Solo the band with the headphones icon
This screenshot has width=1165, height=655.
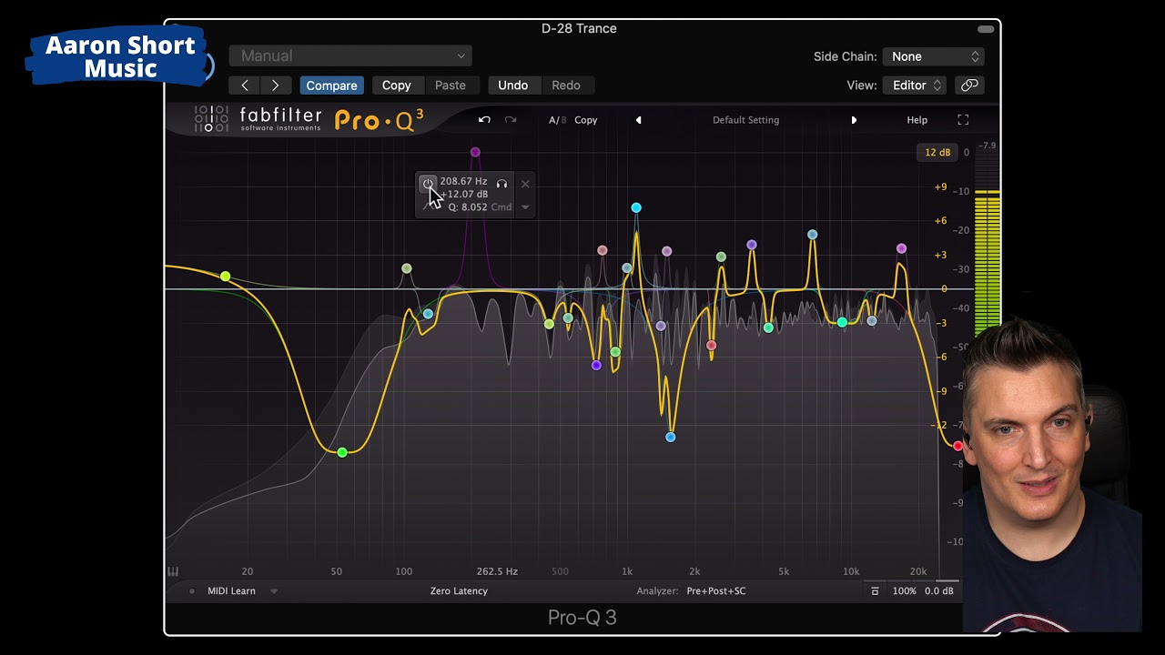(x=501, y=184)
